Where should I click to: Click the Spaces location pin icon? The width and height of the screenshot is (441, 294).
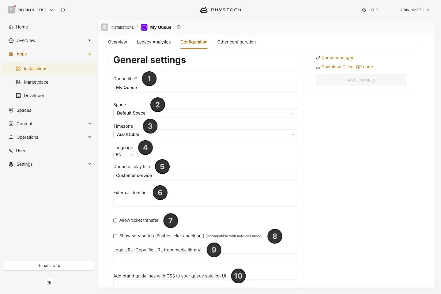tap(11, 110)
